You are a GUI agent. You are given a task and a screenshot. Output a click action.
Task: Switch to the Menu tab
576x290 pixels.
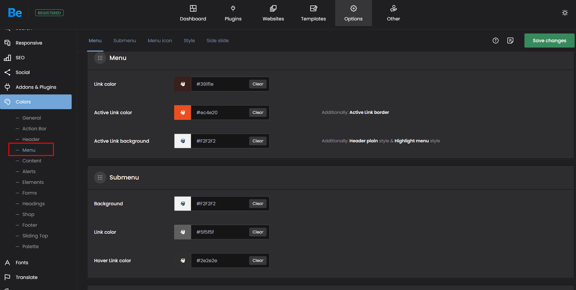pos(95,41)
